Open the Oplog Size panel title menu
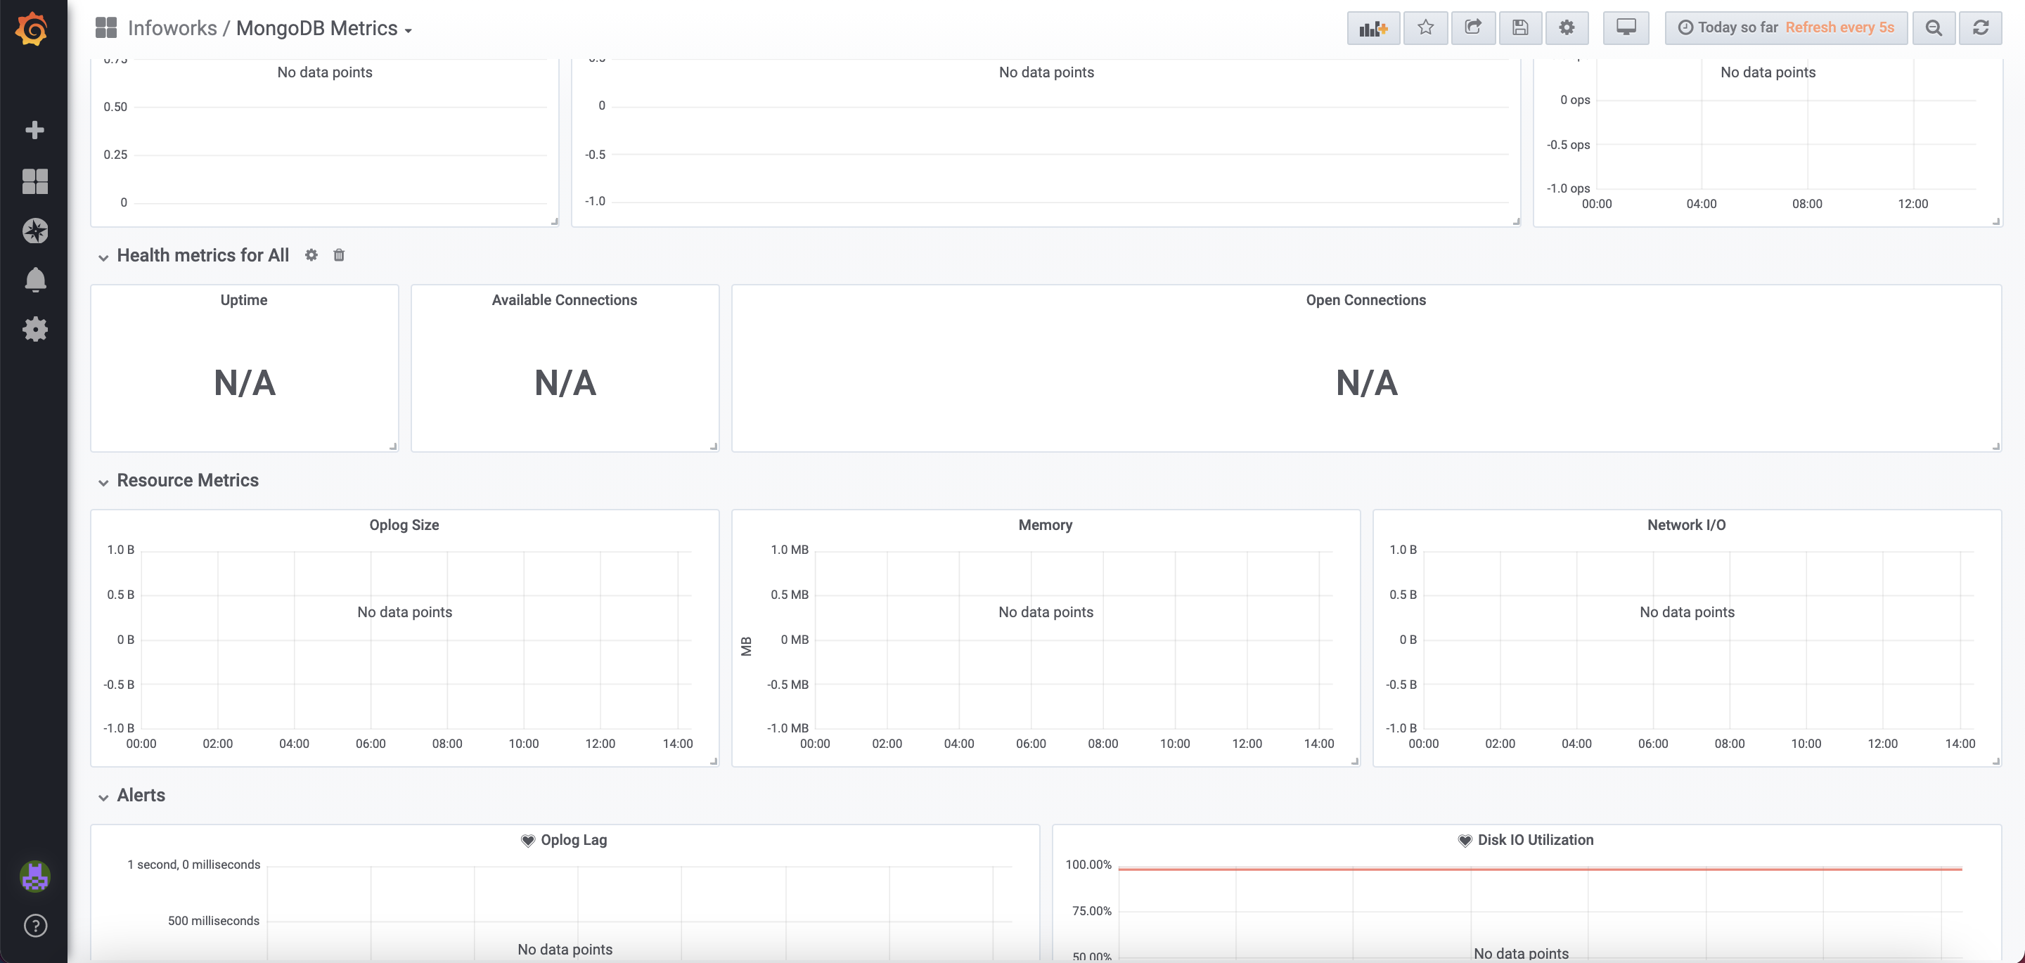 [404, 524]
